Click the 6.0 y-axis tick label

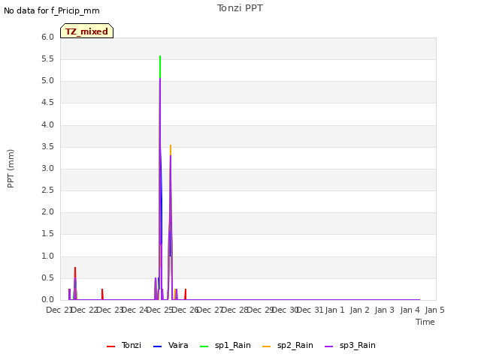click(x=47, y=37)
